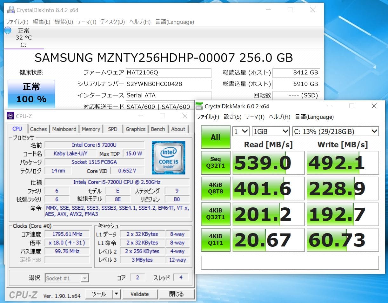Screen dimensions: 388x303
Task: Open the drive dropdown showing C: 13%
Action: [336, 131]
